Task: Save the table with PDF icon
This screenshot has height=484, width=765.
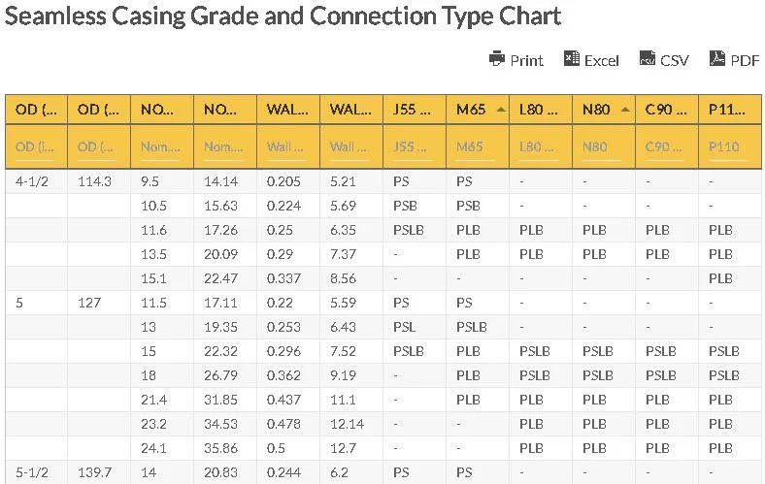Action: tap(717, 59)
